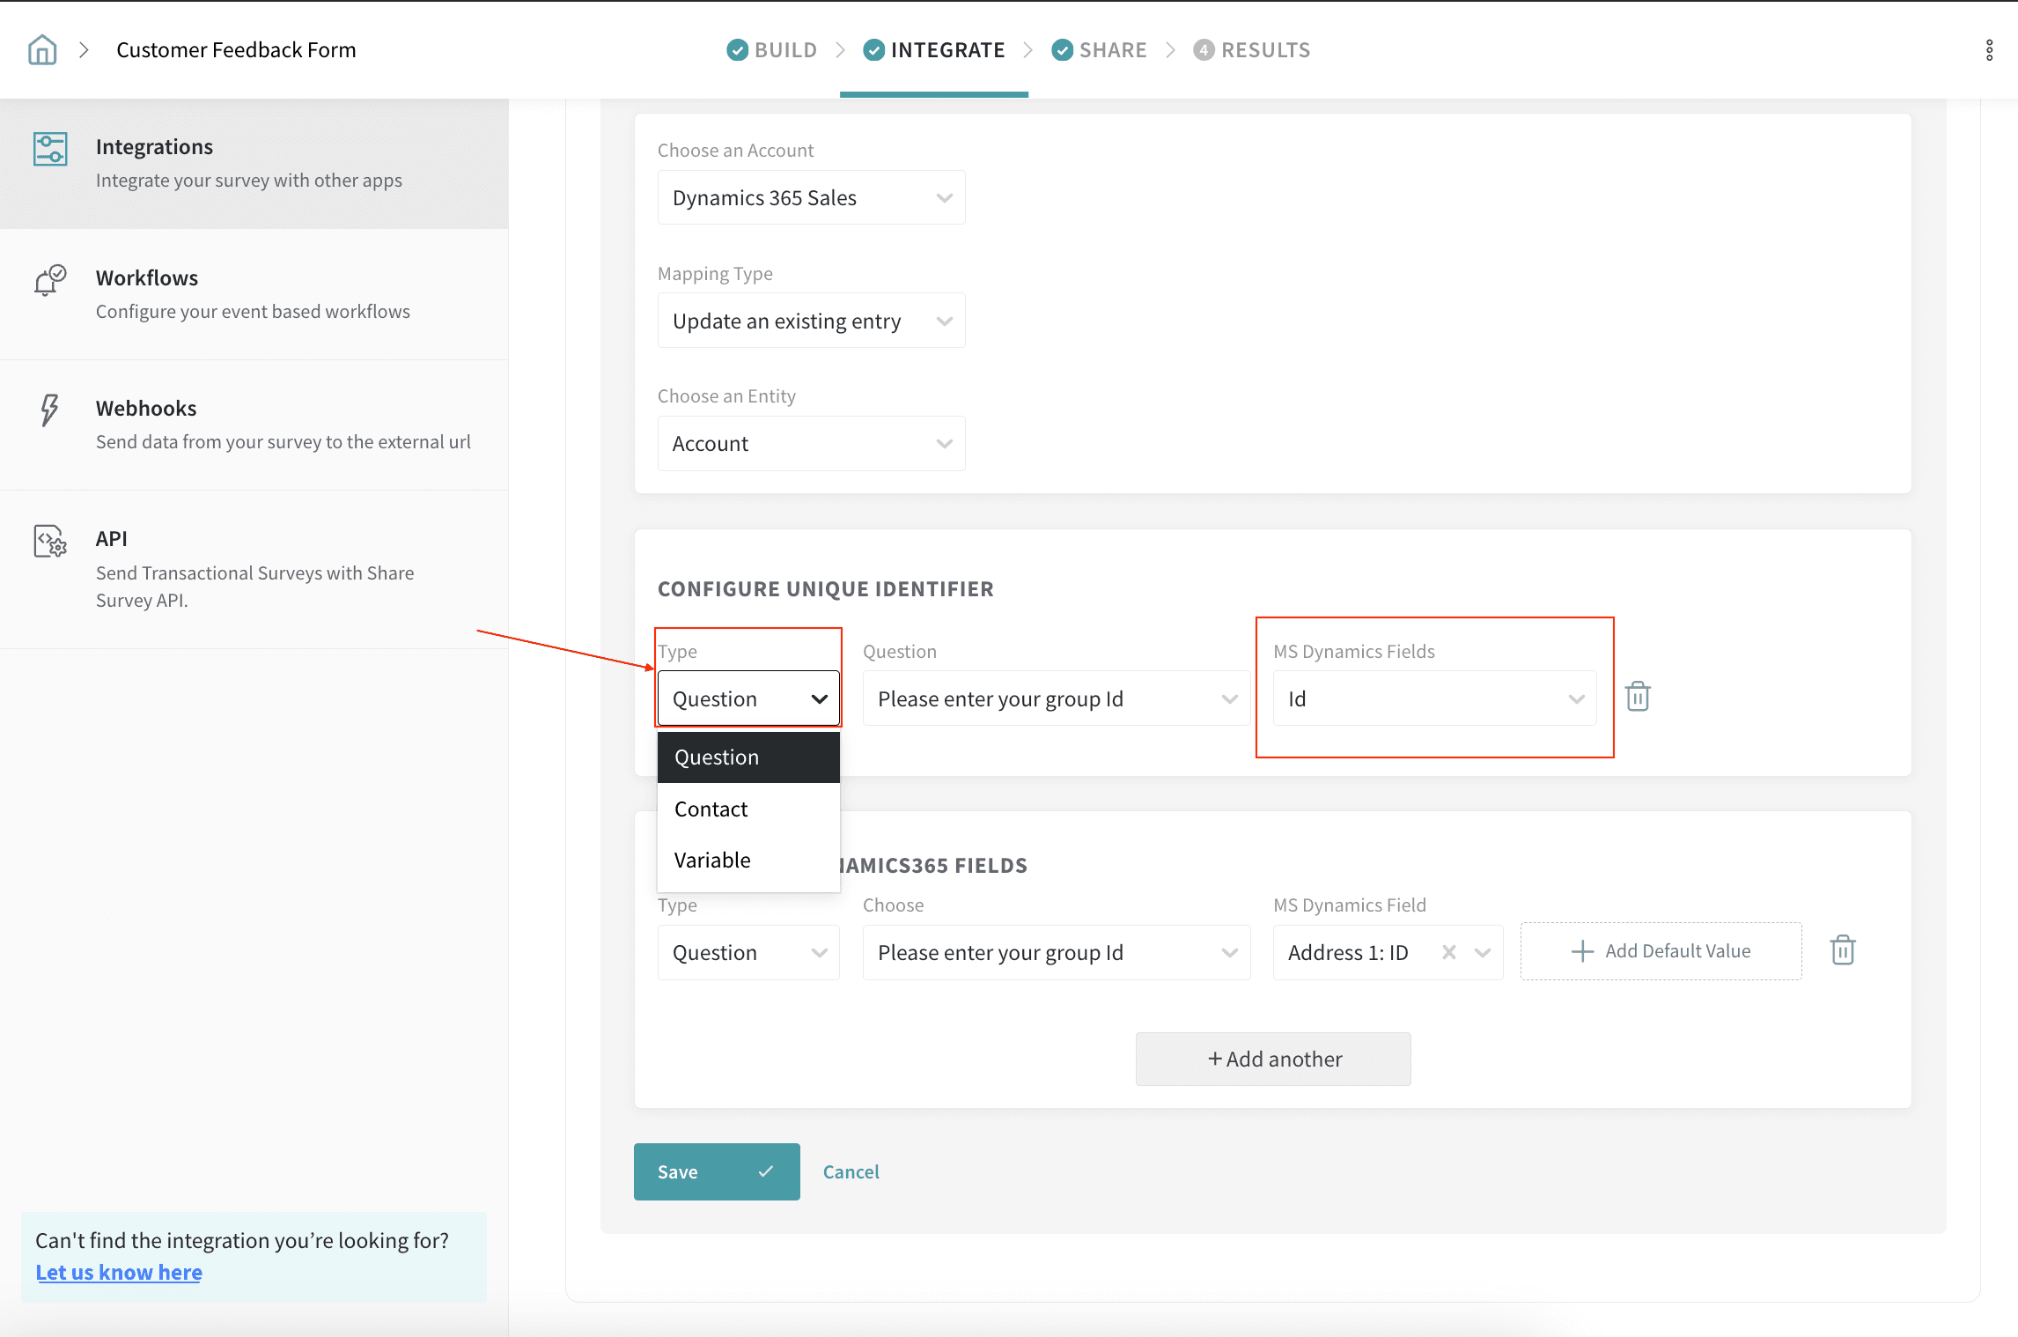Open the three-dot options menu

(x=1989, y=50)
